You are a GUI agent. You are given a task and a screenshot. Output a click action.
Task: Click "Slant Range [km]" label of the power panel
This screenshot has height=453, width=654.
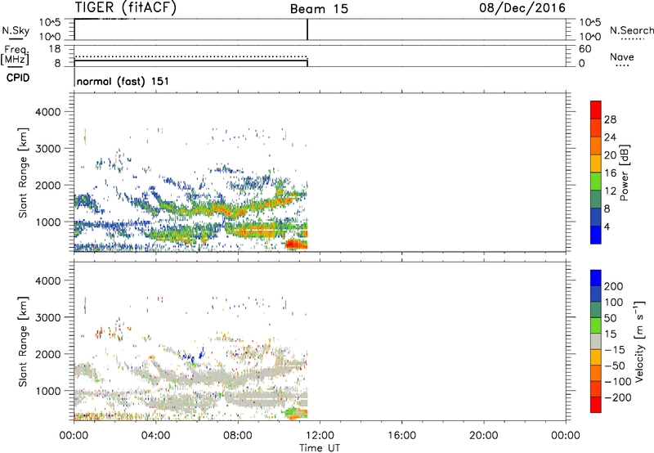tap(23, 173)
